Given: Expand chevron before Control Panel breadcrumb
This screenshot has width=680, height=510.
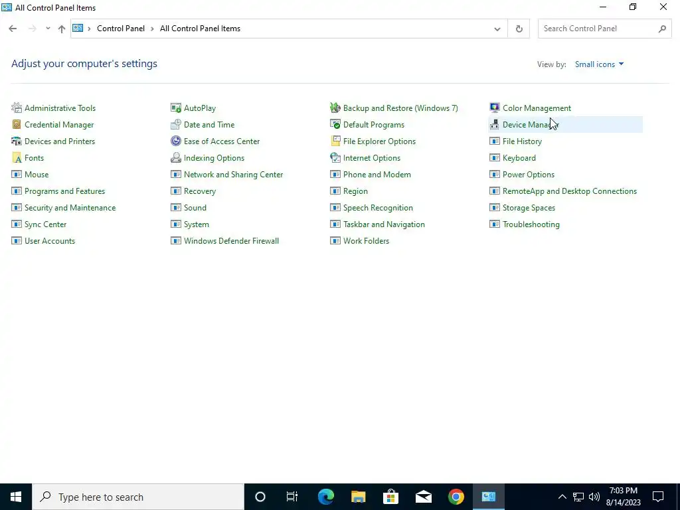Looking at the screenshot, I should [89, 29].
